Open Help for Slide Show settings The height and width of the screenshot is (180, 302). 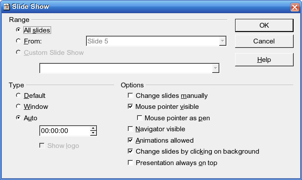pos(264,60)
